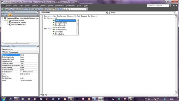
Task: Click the Copy toolbar icon
Action: (x=18, y=9)
